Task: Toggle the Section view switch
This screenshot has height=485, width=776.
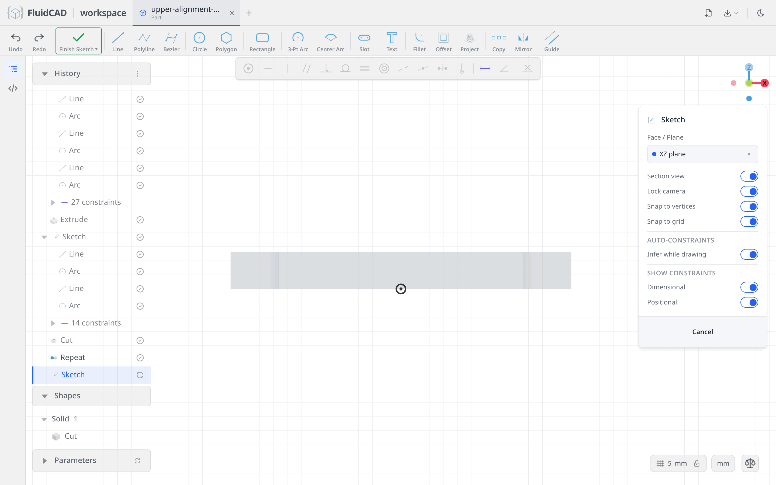Action: click(749, 176)
